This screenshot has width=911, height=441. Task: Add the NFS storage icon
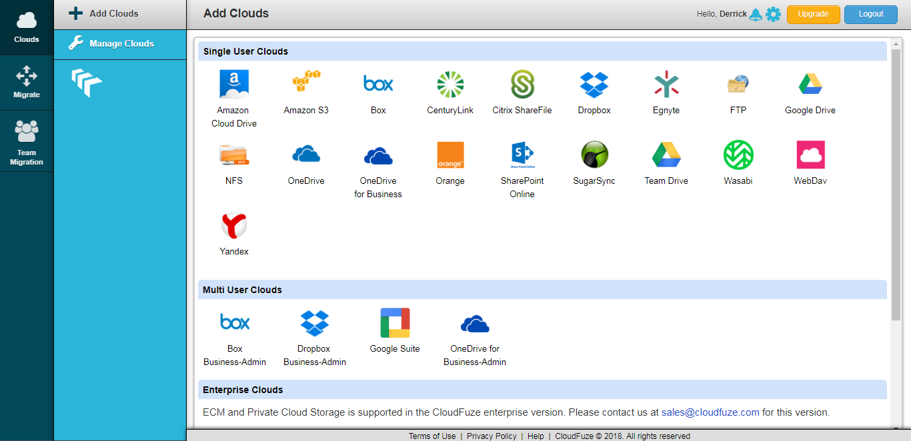234,155
